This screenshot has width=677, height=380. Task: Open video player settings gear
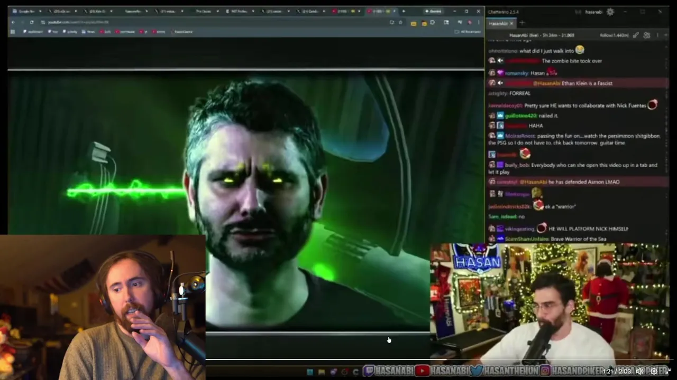654,371
